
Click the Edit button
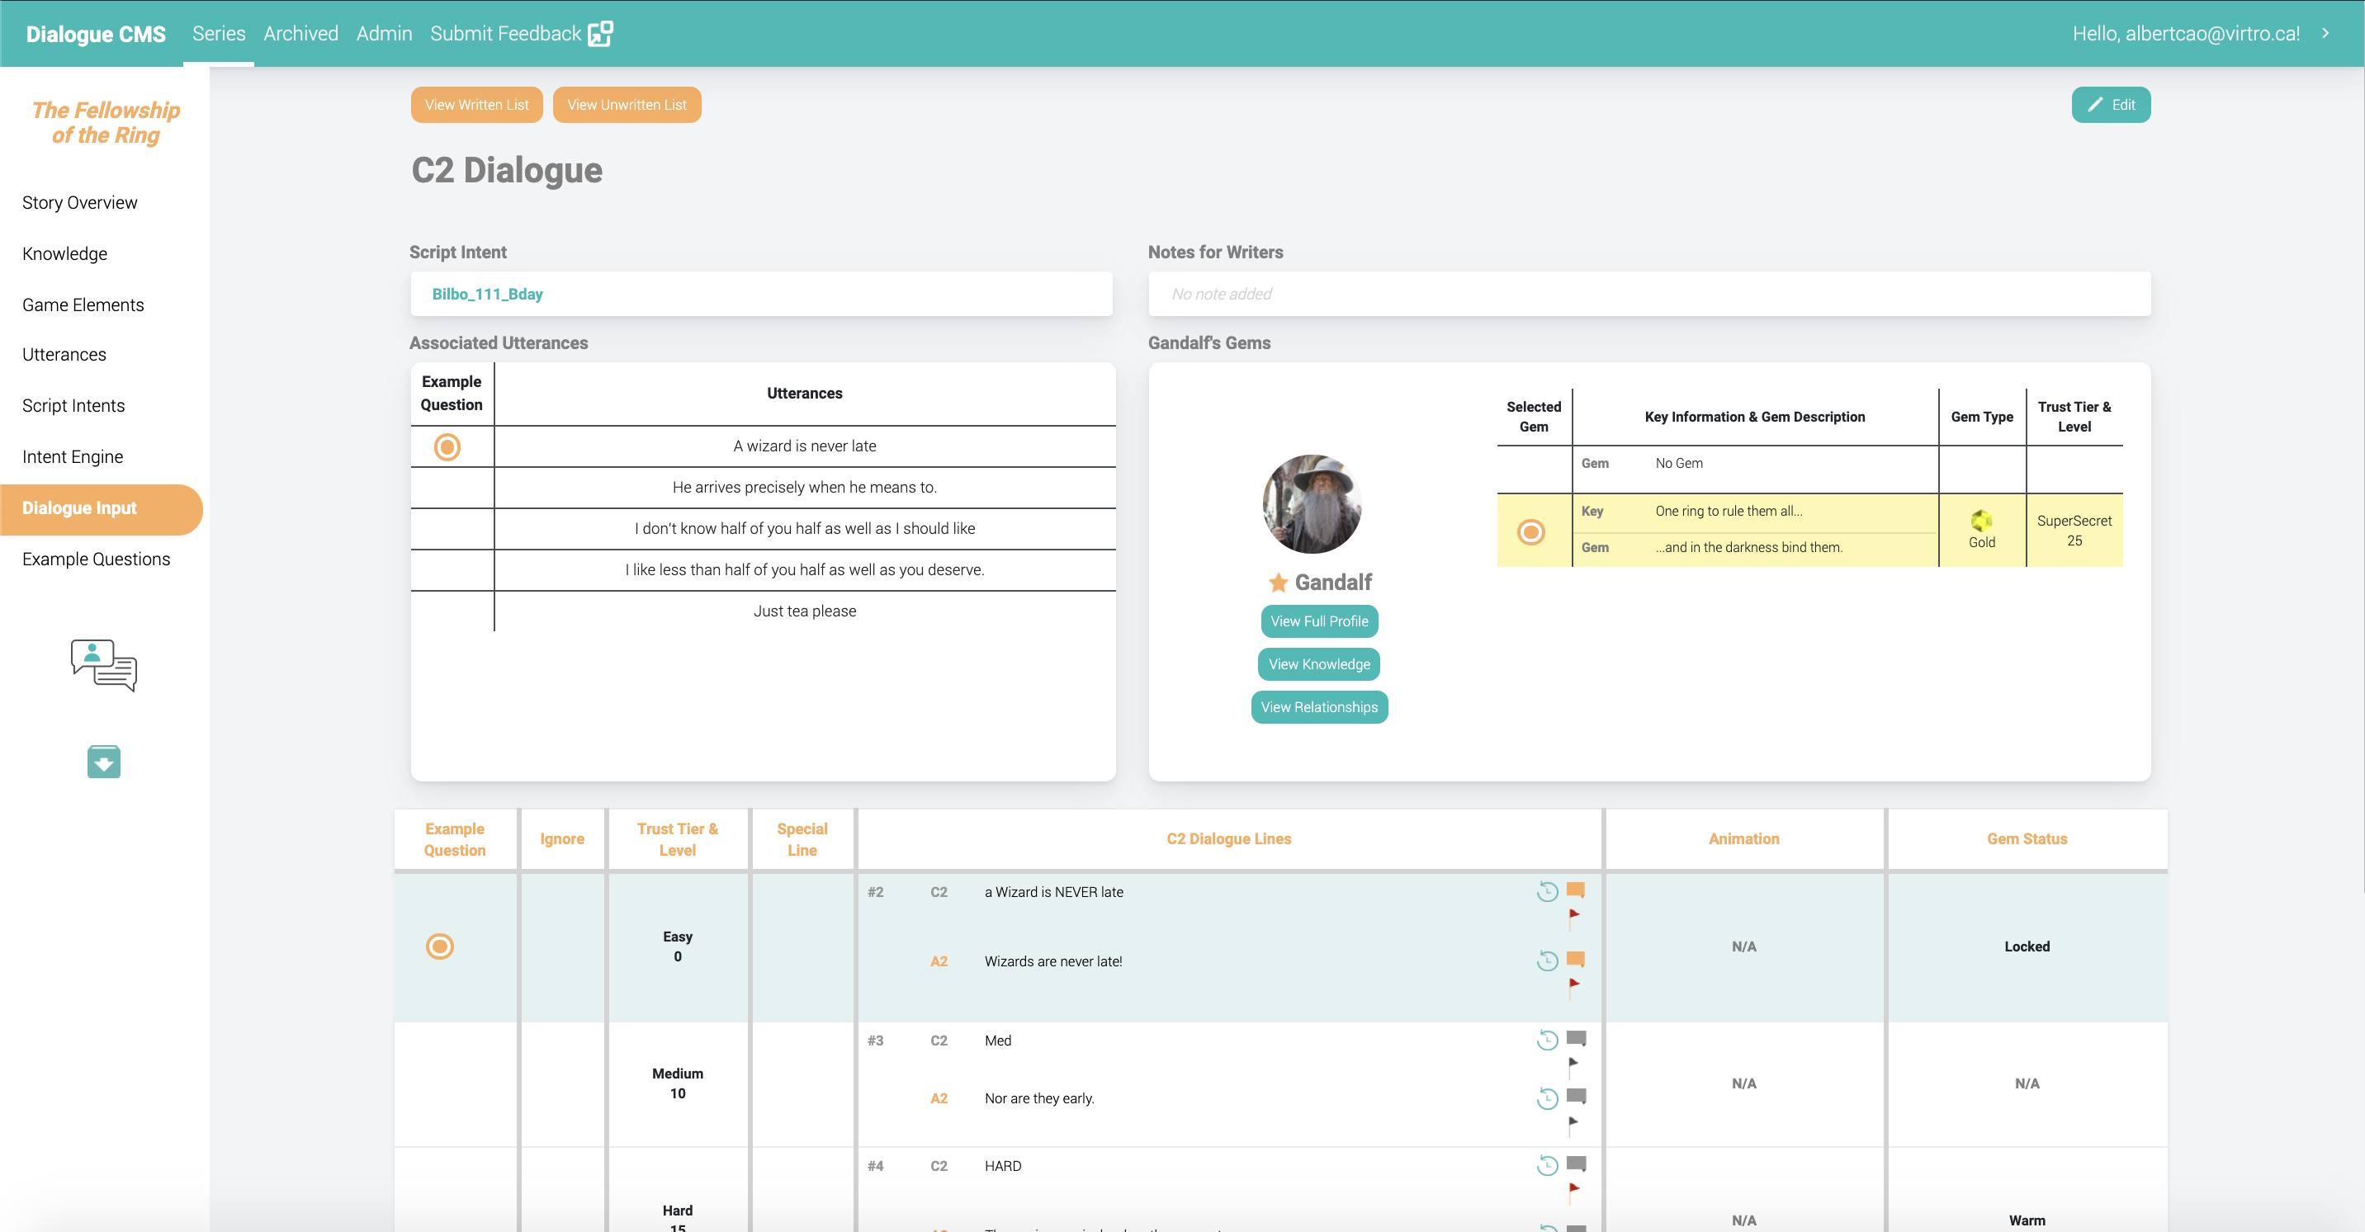pyautogui.click(x=2110, y=105)
